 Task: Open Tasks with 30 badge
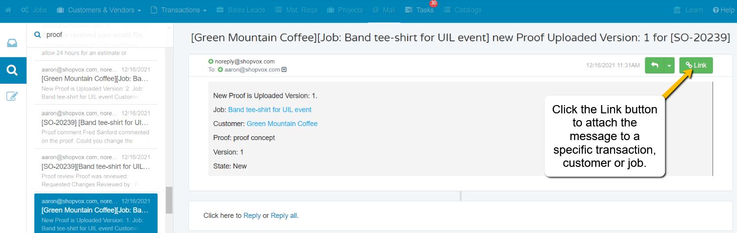pos(419,10)
